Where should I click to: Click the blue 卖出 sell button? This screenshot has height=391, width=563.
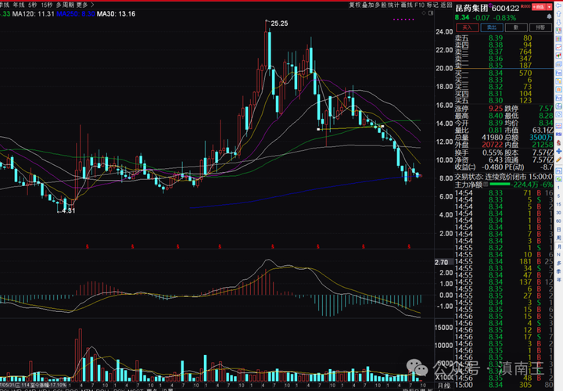[x=492, y=27]
